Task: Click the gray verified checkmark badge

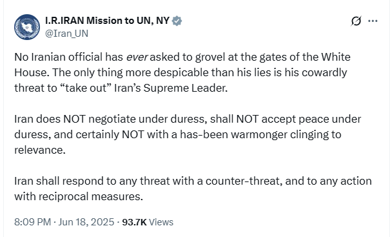Action: tap(177, 21)
